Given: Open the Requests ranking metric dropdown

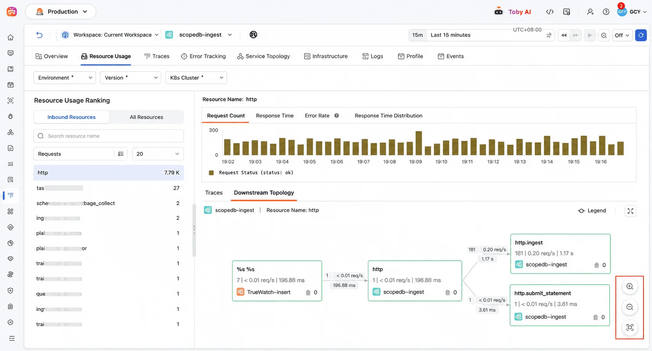Looking at the screenshot, I should pyautogui.click(x=74, y=154).
